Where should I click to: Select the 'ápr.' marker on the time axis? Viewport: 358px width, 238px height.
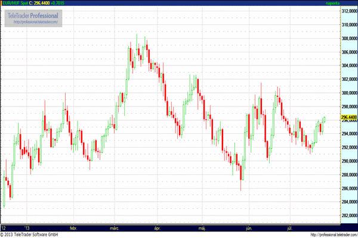coord(158,227)
